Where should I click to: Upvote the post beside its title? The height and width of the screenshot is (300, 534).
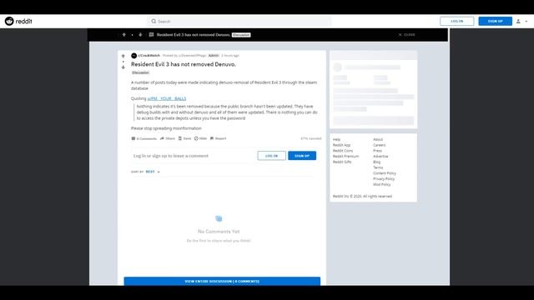pyautogui.click(x=123, y=56)
